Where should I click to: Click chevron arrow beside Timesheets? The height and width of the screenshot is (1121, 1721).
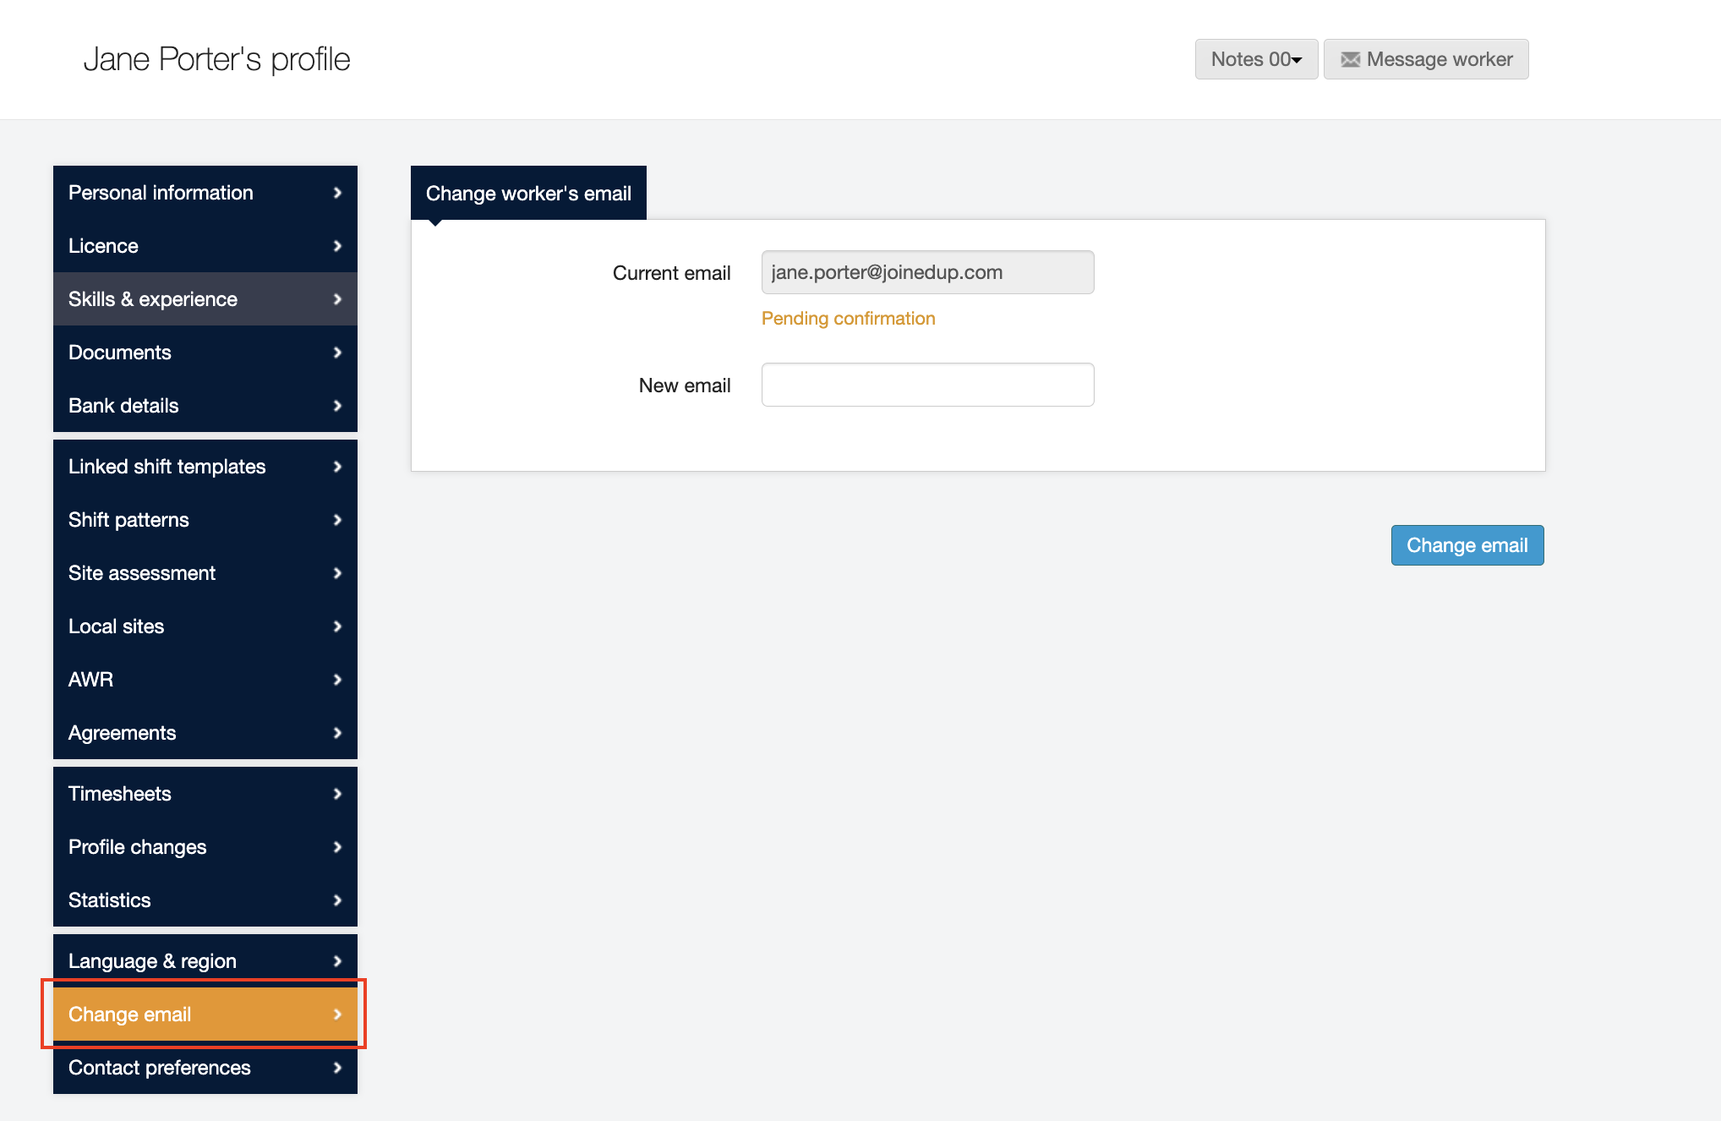(337, 794)
